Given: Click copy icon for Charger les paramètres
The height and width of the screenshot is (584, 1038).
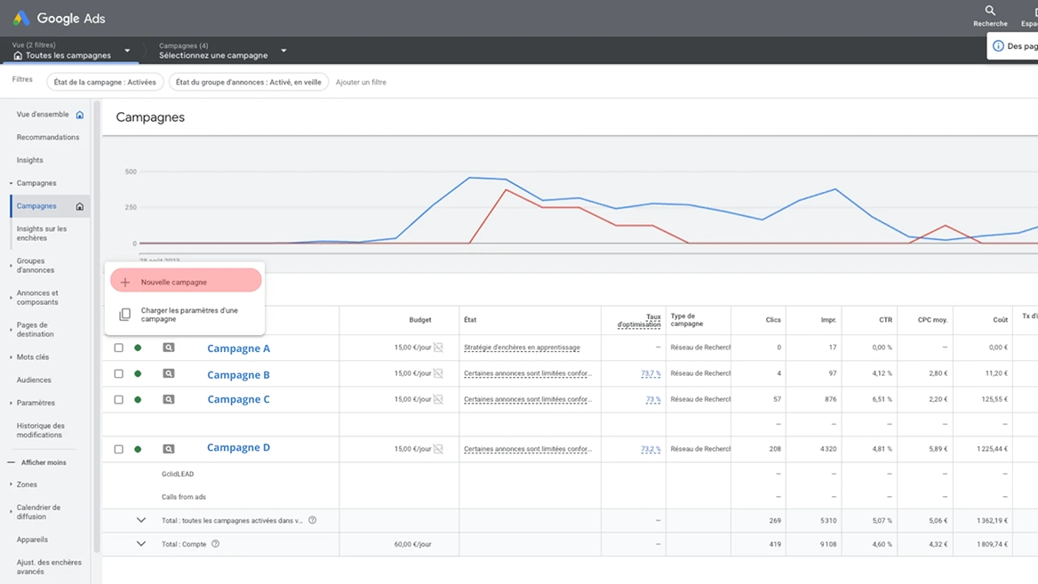Looking at the screenshot, I should (124, 315).
